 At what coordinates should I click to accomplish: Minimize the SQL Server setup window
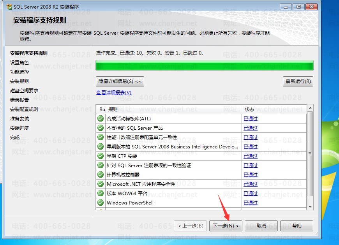(286, 7)
